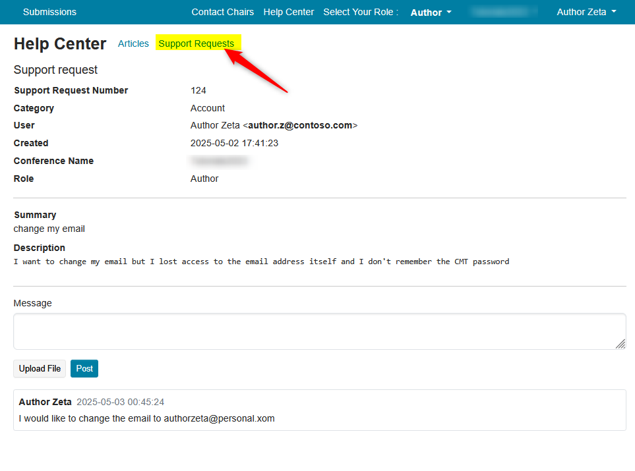Screen dimensions: 635x471
Task: Expand the Author role dropdown
Action: 431,13
